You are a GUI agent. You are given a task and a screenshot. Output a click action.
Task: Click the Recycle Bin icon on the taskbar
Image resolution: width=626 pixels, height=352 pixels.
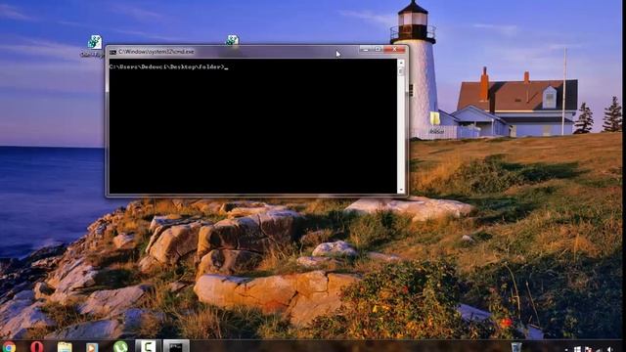516,347
